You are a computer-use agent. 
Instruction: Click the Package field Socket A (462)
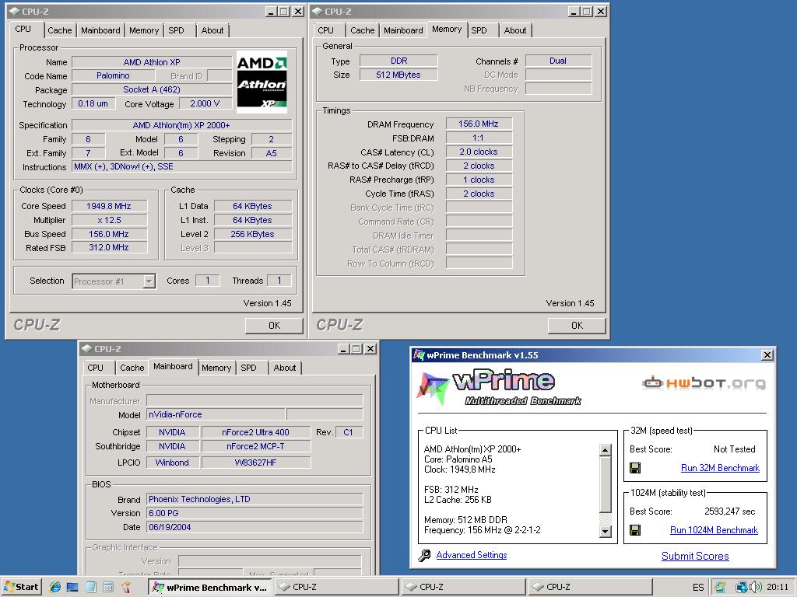tap(152, 90)
